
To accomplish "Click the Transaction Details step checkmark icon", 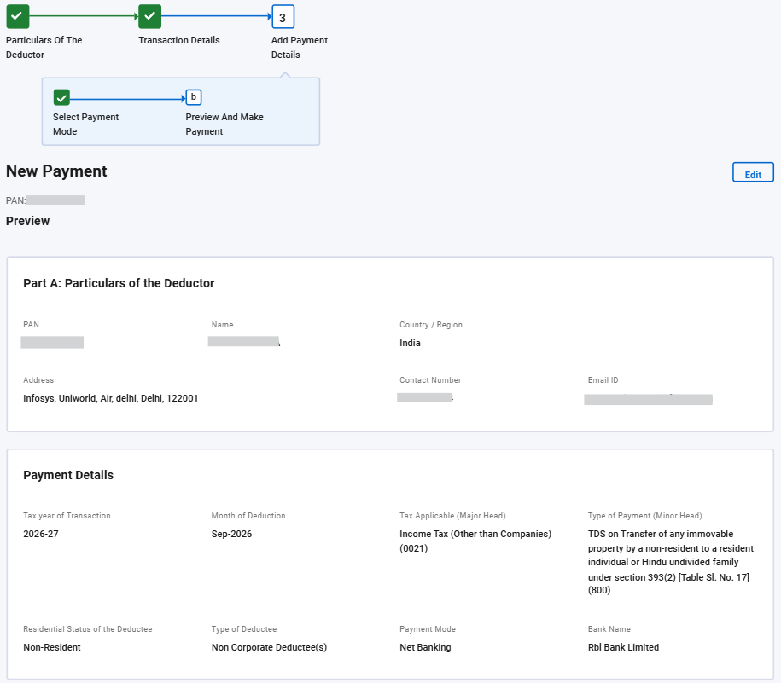I will tap(150, 16).
